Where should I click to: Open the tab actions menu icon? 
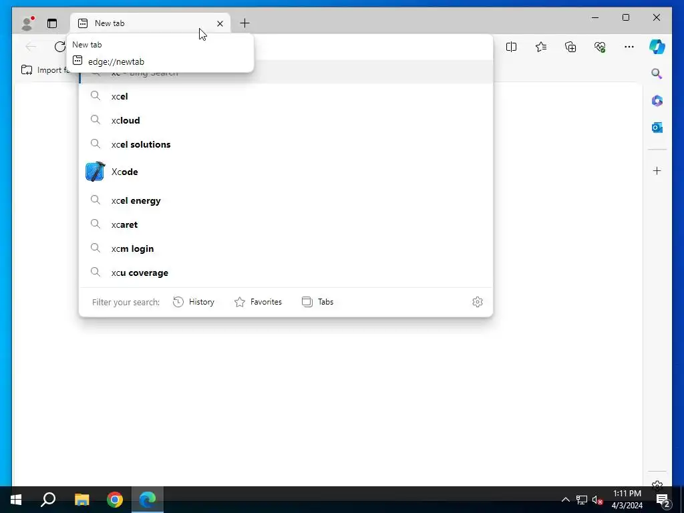pyautogui.click(x=52, y=23)
